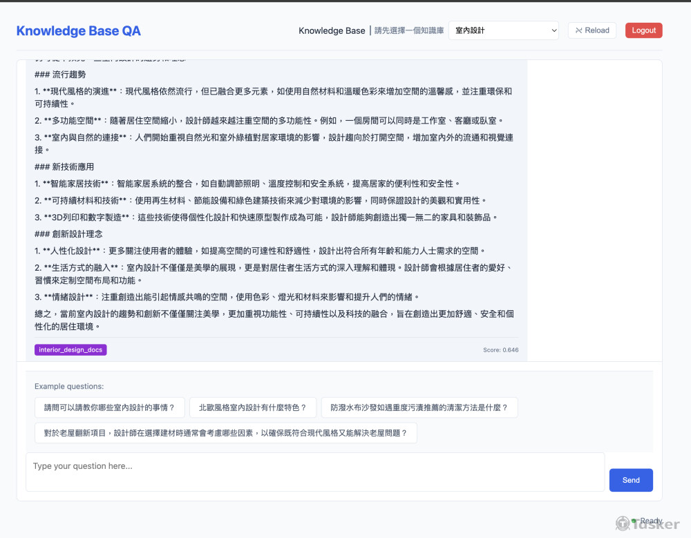The width and height of the screenshot is (691, 538).
Task: Click the interior_design_docs source tag
Action: tap(70, 350)
